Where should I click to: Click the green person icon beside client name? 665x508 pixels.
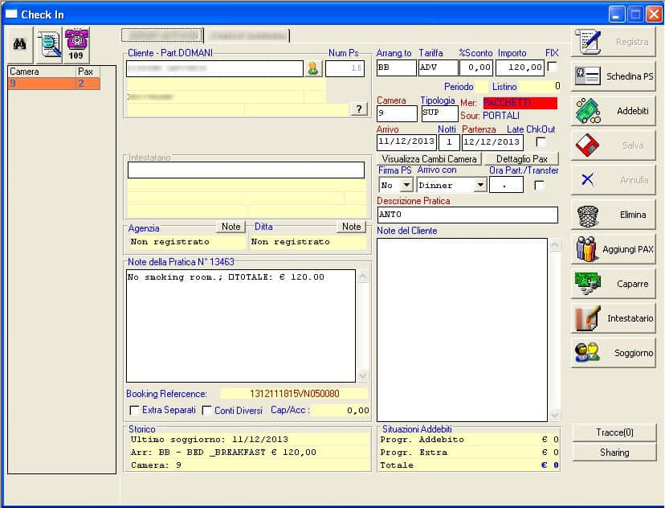313,69
